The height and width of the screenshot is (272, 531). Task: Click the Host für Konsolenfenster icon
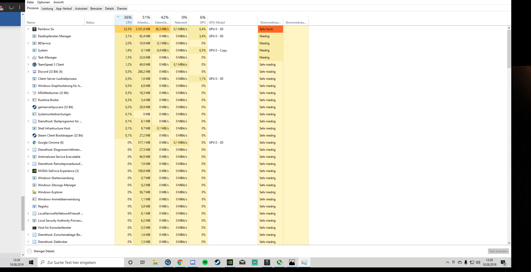(34, 228)
